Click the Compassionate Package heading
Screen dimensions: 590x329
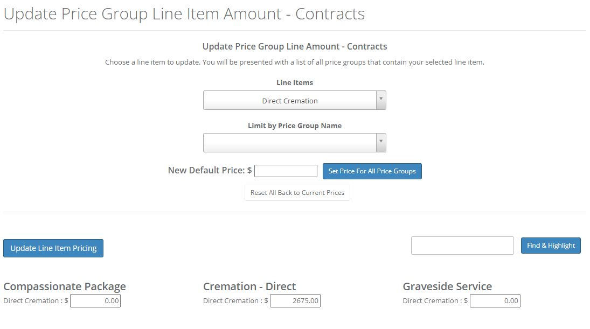tap(65, 286)
